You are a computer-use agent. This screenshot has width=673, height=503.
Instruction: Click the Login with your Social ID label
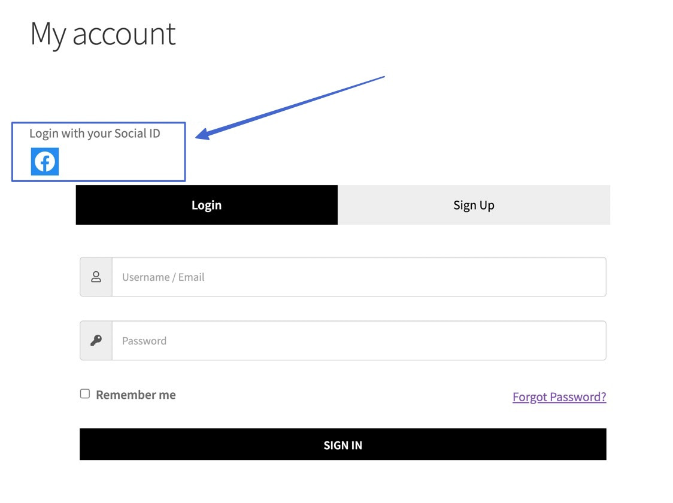pos(95,133)
